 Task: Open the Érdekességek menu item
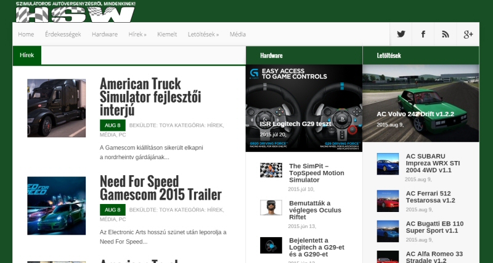point(63,34)
